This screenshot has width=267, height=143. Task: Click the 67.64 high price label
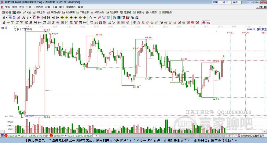pyautogui.click(x=47, y=30)
